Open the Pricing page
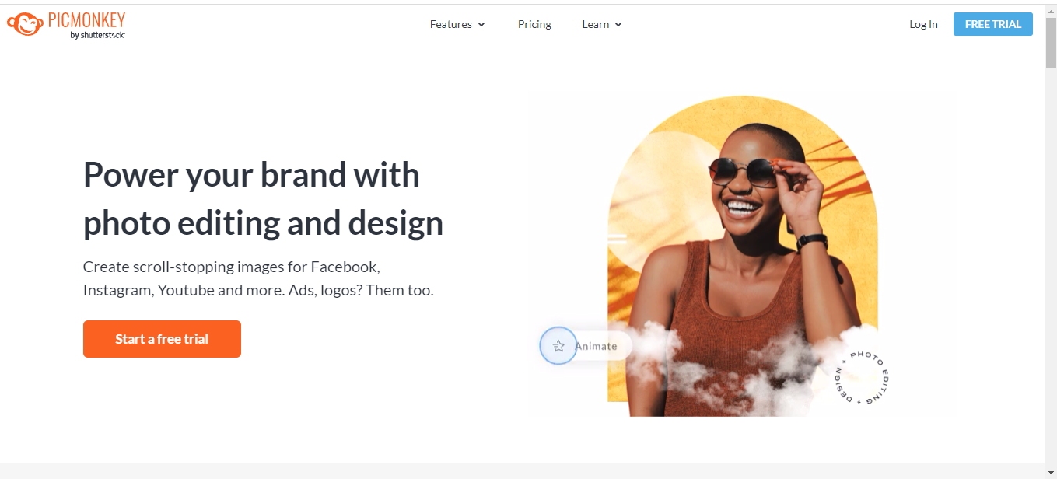 point(534,24)
